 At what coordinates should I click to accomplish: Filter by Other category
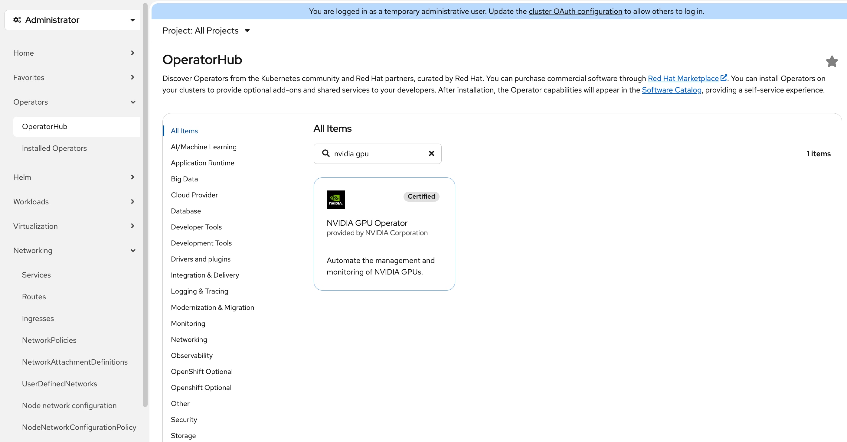(x=180, y=404)
